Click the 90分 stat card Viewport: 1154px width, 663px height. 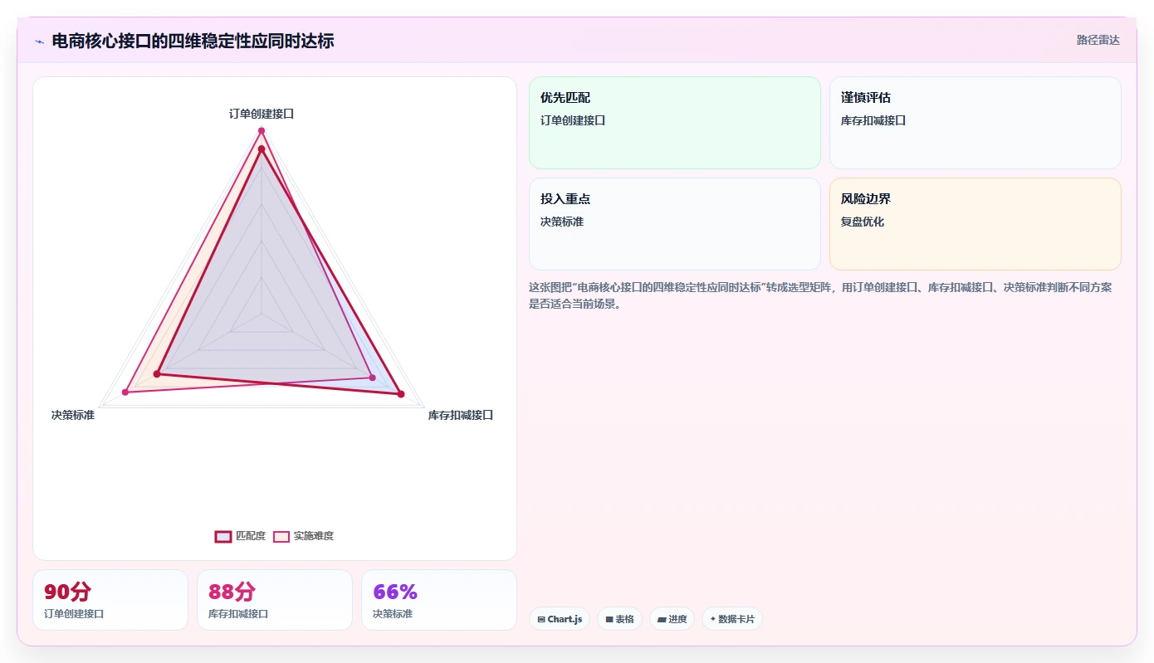click(110, 600)
